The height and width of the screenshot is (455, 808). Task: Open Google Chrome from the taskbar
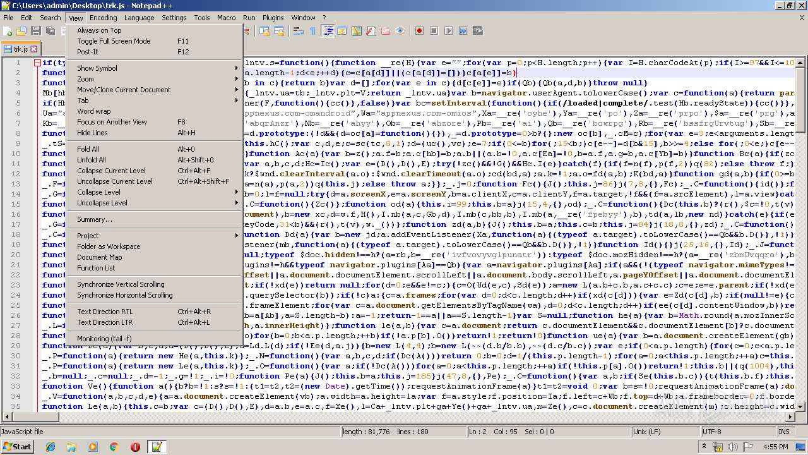coord(114,447)
